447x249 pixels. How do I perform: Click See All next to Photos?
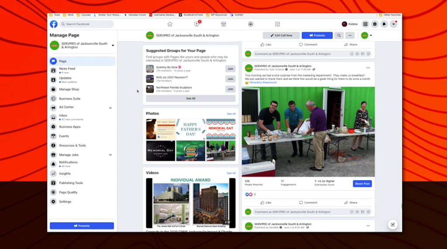231,114
